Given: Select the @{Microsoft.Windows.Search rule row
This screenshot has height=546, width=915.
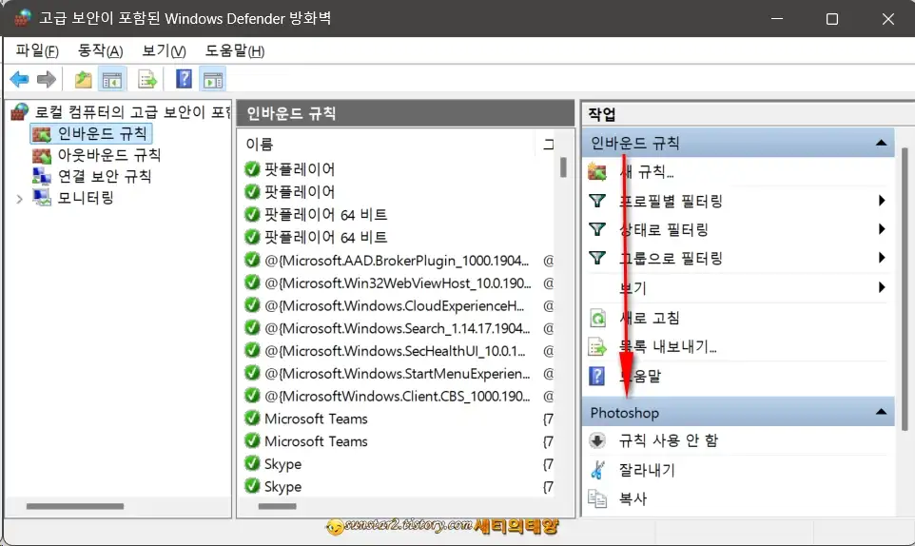Looking at the screenshot, I should pos(397,328).
